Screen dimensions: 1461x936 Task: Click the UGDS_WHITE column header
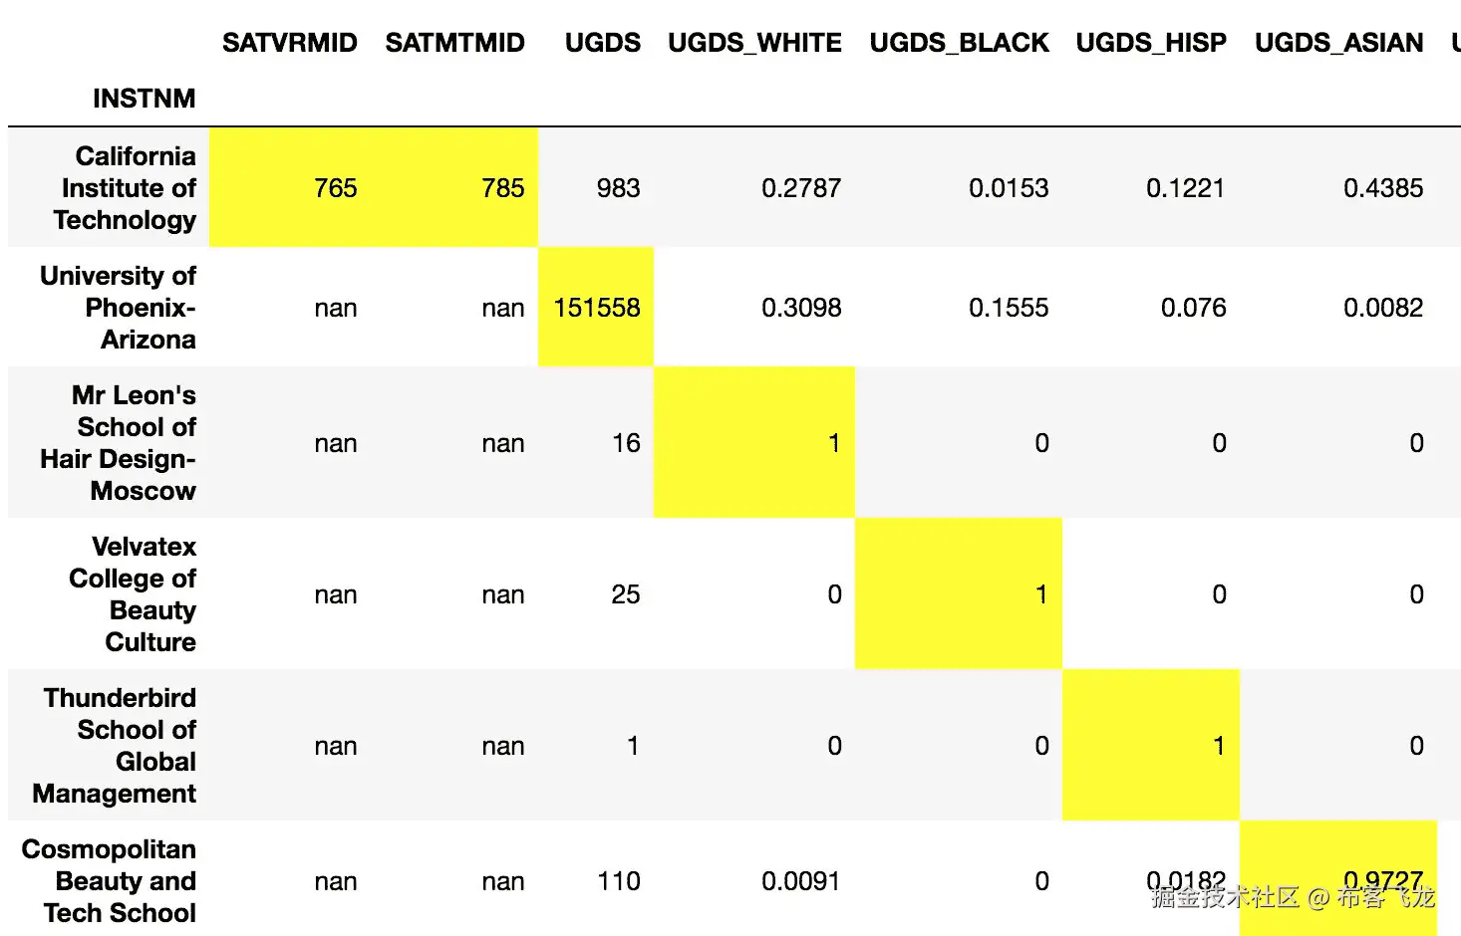click(754, 43)
